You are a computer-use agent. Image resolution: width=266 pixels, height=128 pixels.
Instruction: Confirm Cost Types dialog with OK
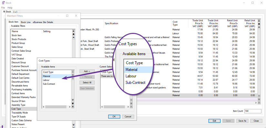(x=114, y=116)
